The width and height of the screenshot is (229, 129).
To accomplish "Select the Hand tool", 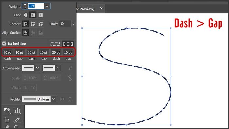I will (x=7, y=127).
